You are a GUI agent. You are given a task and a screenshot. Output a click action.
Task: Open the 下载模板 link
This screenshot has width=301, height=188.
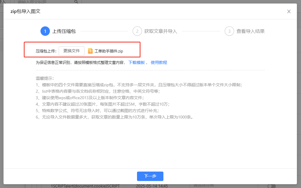tap(137, 62)
